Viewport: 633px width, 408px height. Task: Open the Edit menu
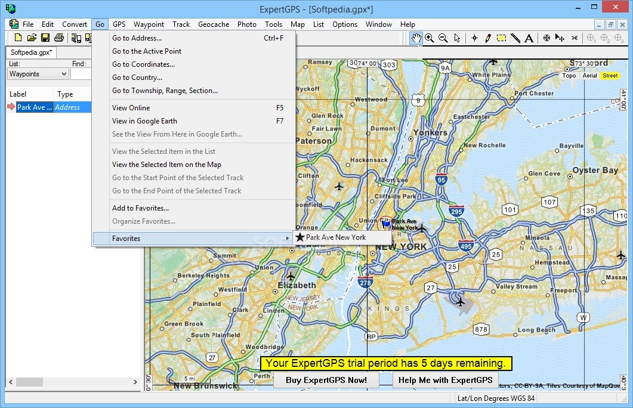point(48,24)
